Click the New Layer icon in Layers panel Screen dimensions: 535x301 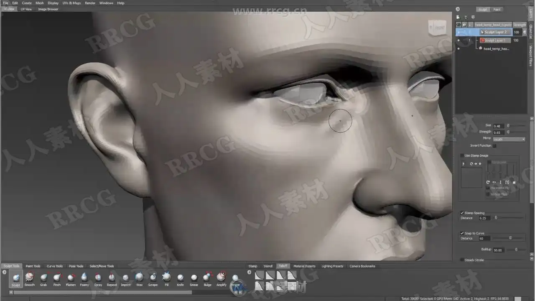(458, 17)
